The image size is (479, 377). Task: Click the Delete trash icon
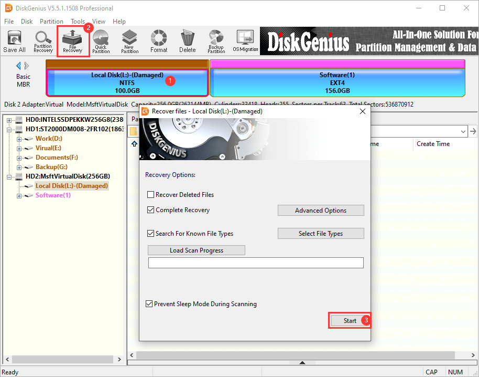pos(187,41)
